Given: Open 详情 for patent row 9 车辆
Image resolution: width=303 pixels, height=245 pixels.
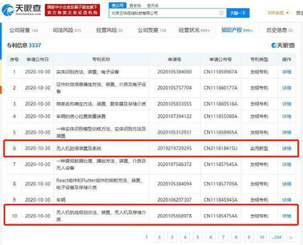Looking at the screenshot, I should (x=287, y=200).
